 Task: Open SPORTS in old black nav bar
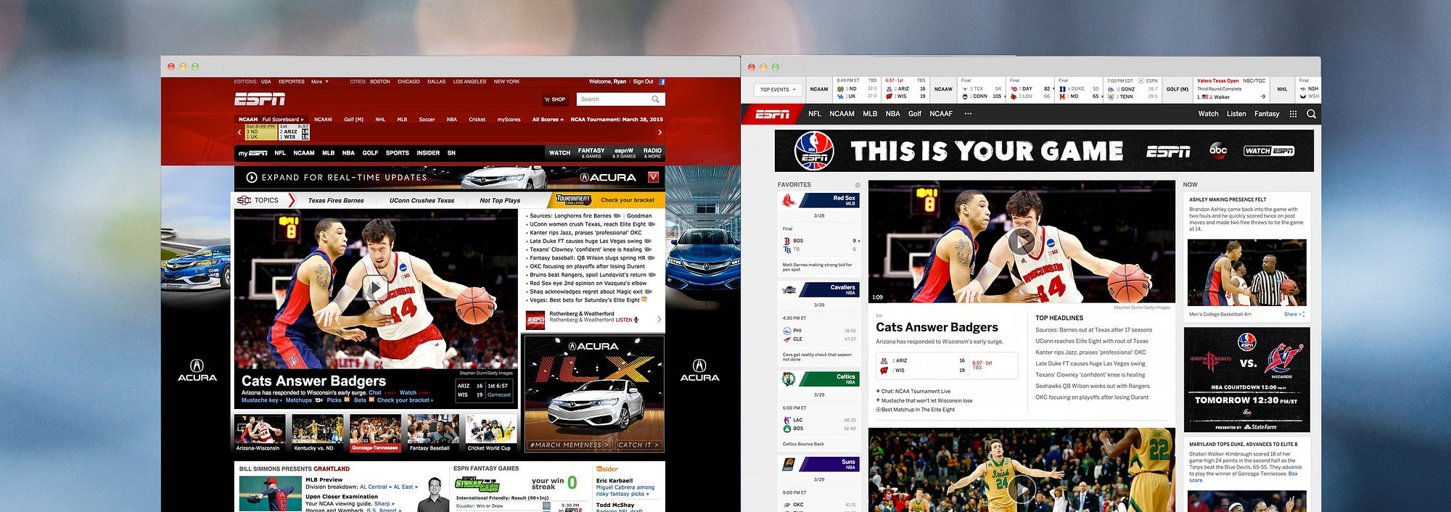(x=397, y=153)
